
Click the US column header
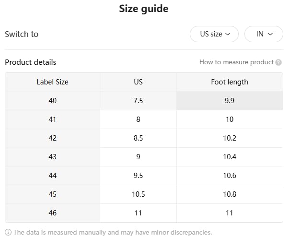[138, 82]
